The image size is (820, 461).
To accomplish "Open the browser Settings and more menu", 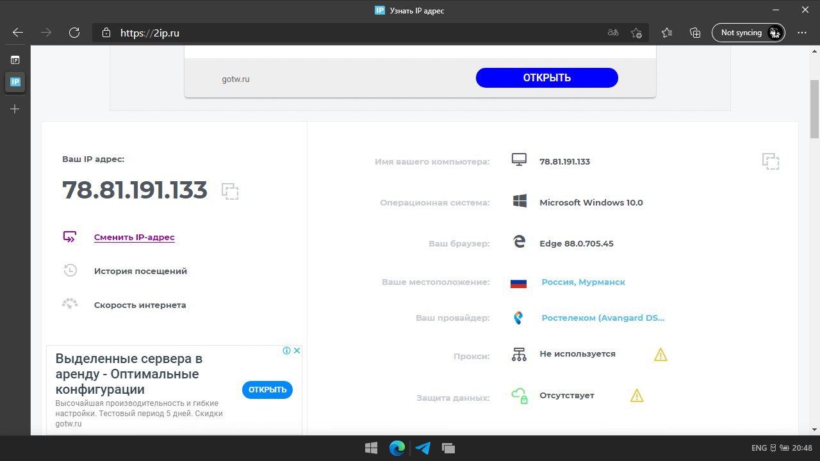I will click(802, 33).
